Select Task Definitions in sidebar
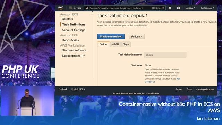Image resolution: width=222 pixels, height=125 pixels. (x=74, y=24)
